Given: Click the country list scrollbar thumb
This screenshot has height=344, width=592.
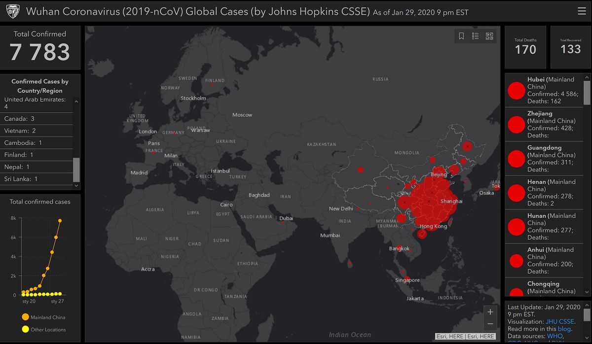Looking at the screenshot, I should [76, 170].
